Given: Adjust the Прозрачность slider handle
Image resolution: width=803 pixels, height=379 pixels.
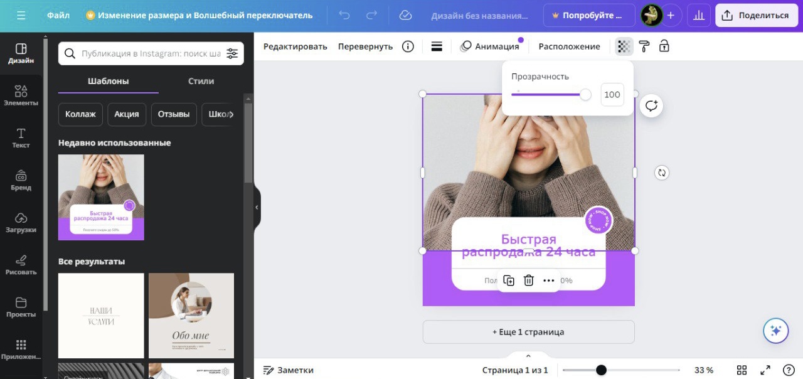Looking at the screenshot, I should click(x=585, y=95).
